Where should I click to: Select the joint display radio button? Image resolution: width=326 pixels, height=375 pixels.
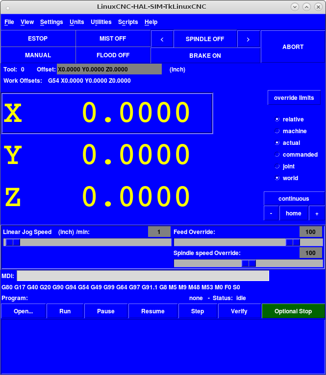(277, 166)
